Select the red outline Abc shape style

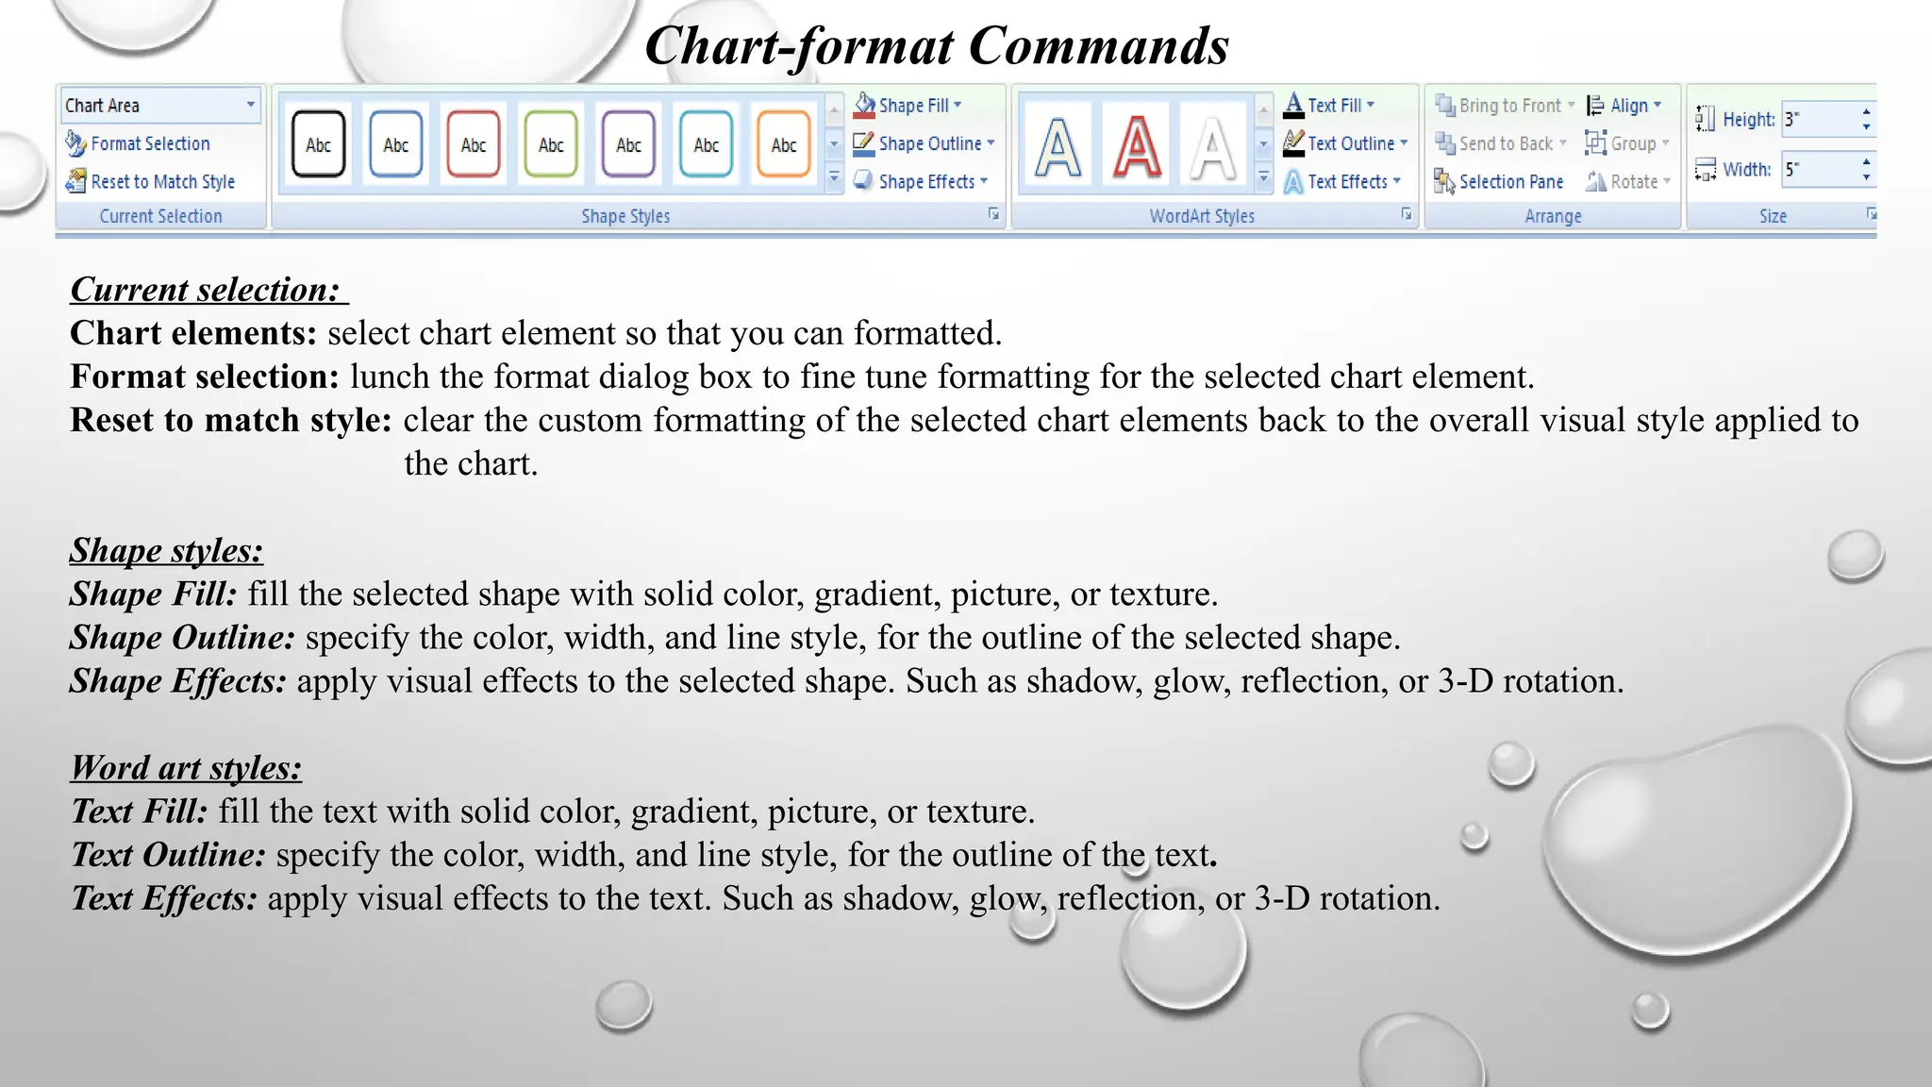click(x=474, y=144)
